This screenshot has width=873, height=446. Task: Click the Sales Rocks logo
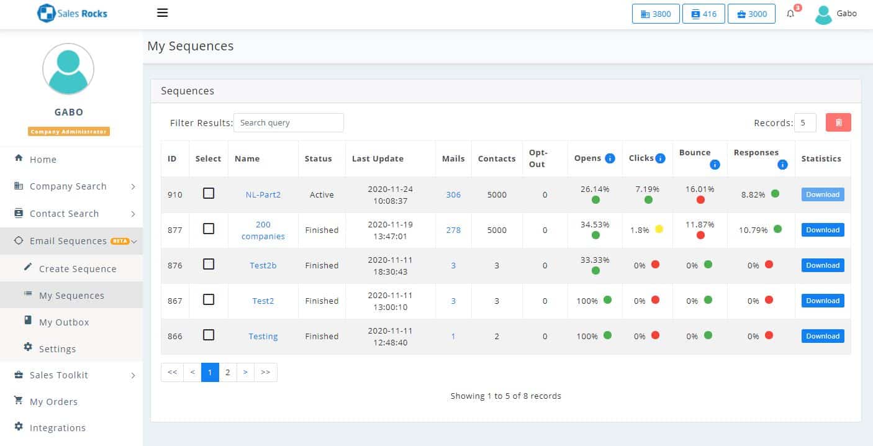tap(72, 13)
